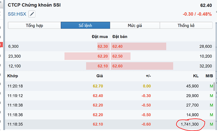Click the Đặt bán column header
Image resolution: width=217 pixels, height=131 pixels.
tap(120, 37)
